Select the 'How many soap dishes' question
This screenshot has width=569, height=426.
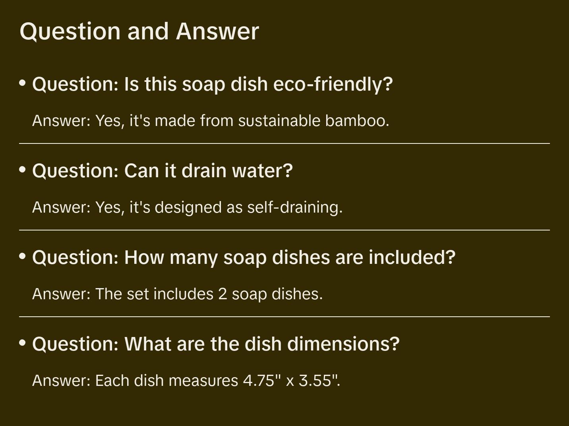click(x=244, y=257)
